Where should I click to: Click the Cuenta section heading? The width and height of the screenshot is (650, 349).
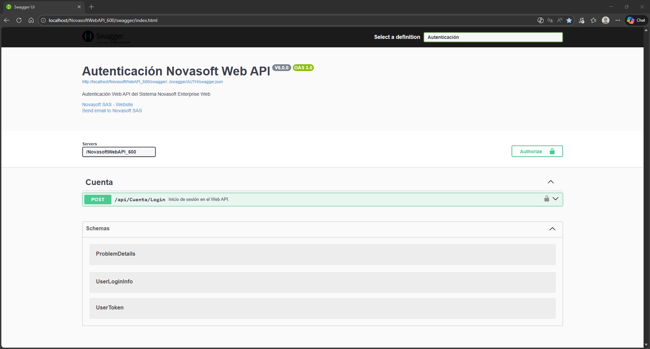pos(99,182)
